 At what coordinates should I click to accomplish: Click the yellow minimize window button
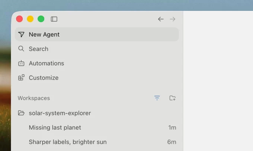(30, 19)
